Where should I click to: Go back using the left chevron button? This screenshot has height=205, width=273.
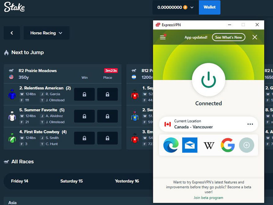(x=12, y=33)
